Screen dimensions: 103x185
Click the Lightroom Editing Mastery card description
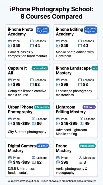71,132
